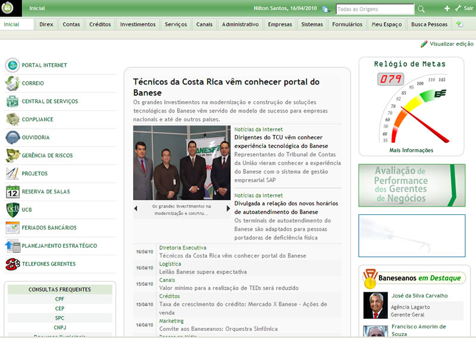Click Francisco Amorim de Souza name
The width and height of the screenshot is (476, 338).
[x=419, y=330]
